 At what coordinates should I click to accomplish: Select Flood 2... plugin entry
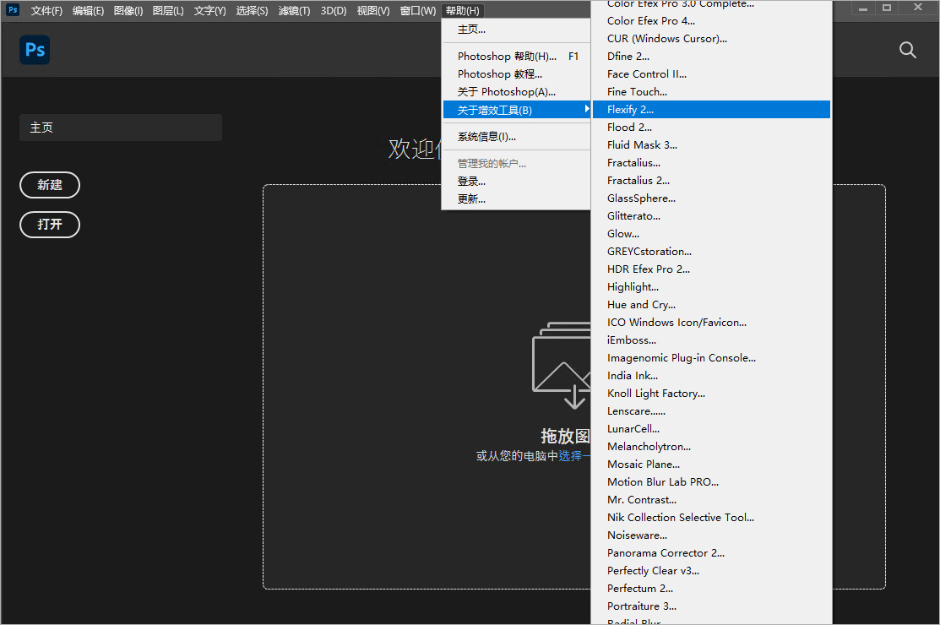(x=711, y=127)
